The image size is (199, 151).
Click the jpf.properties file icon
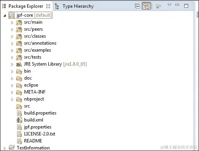click(19, 127)
